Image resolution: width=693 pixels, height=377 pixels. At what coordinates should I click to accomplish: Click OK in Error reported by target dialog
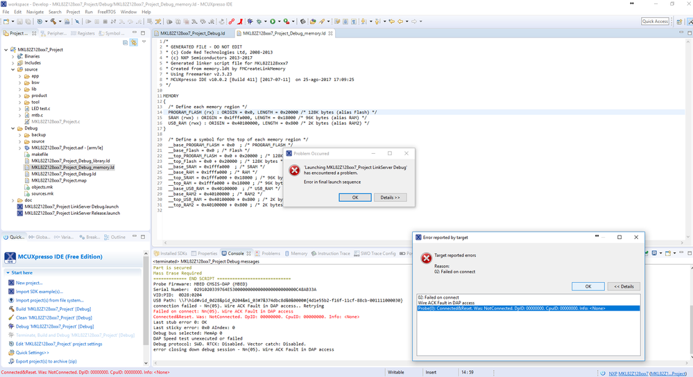(x=588, y=286)
